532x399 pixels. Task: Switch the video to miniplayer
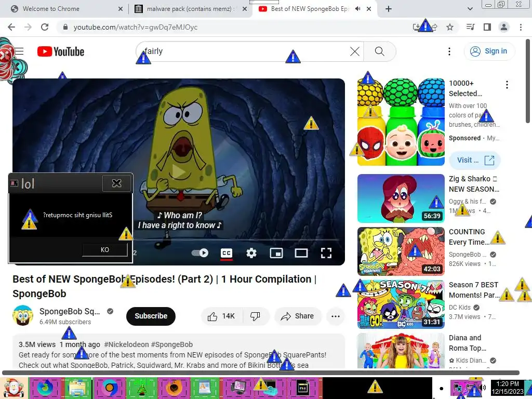(276, 253)
